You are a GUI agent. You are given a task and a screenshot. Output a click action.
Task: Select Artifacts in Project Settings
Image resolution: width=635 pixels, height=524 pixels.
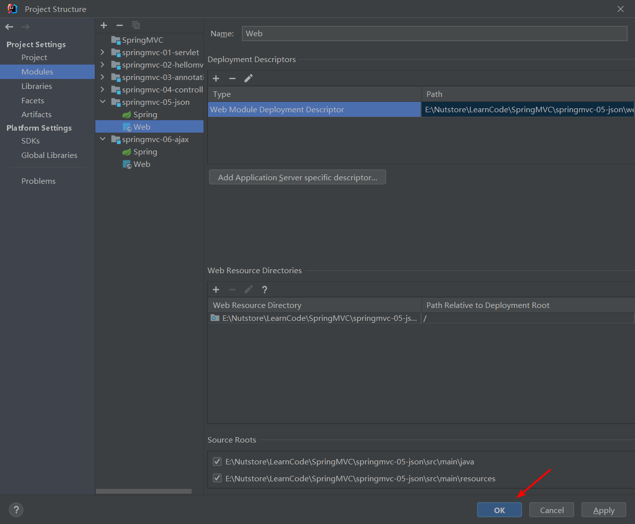36,114
